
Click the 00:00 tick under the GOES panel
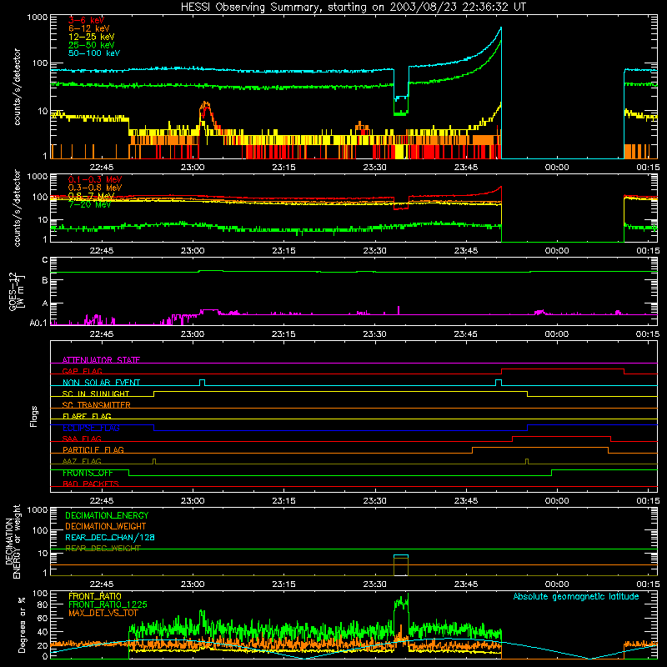coord(557,334)
